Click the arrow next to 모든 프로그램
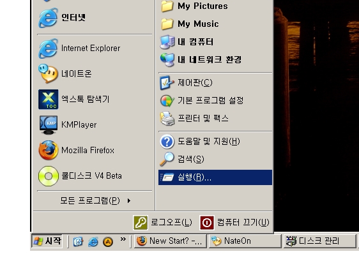The height and width of the screenshot is (254, 359). [x=129, y=200]
